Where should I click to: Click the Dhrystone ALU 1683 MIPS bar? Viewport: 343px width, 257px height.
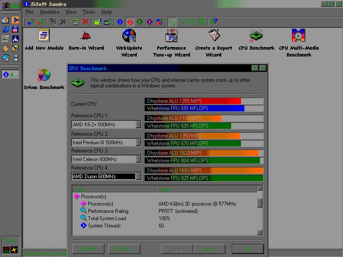tap(204, 170)
